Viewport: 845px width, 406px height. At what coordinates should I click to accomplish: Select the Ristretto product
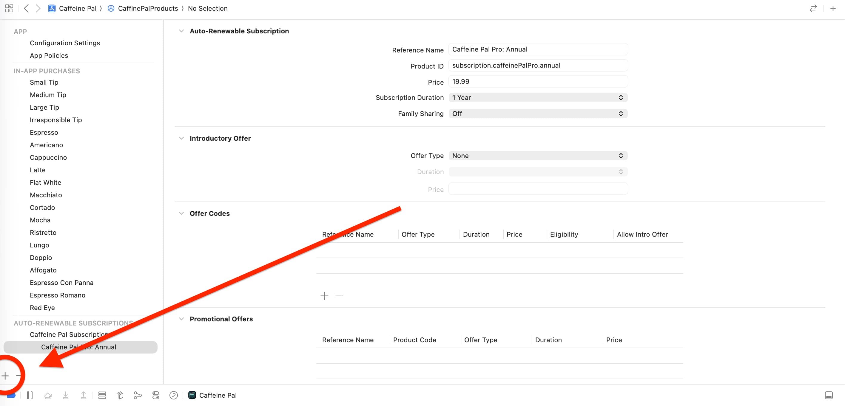pos(43,232)
